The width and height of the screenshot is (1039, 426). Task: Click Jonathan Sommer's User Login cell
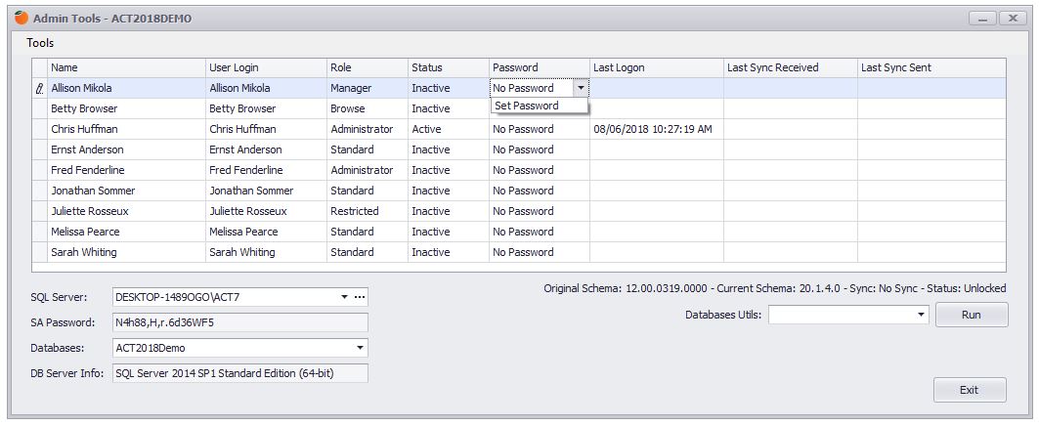[x=267, y=191]
